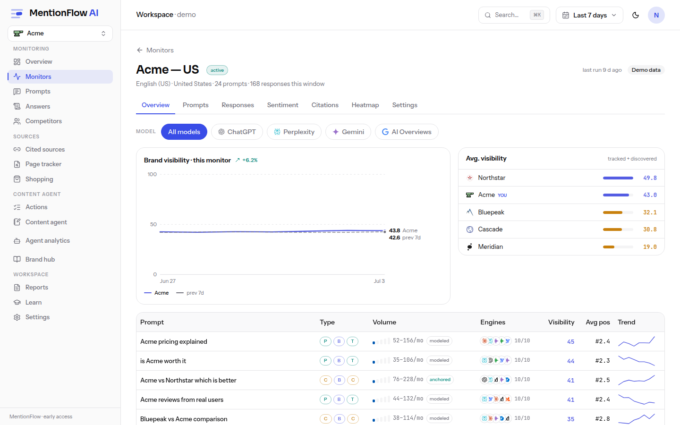Screen dimensions: 680x425
Task: Click the Reports file icon
Action: pyautogui.click(x=17, y=288)
